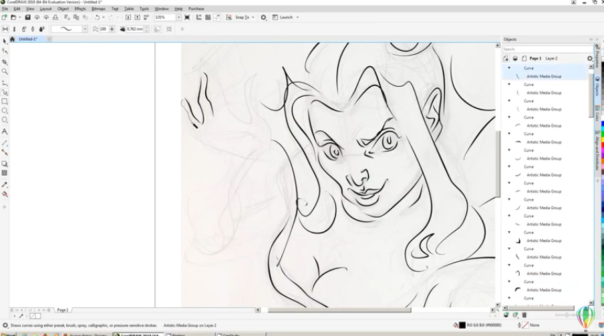Click Page 1 in the Objects docker
Viewport: 604px width, 336px height.
[535, 59]
